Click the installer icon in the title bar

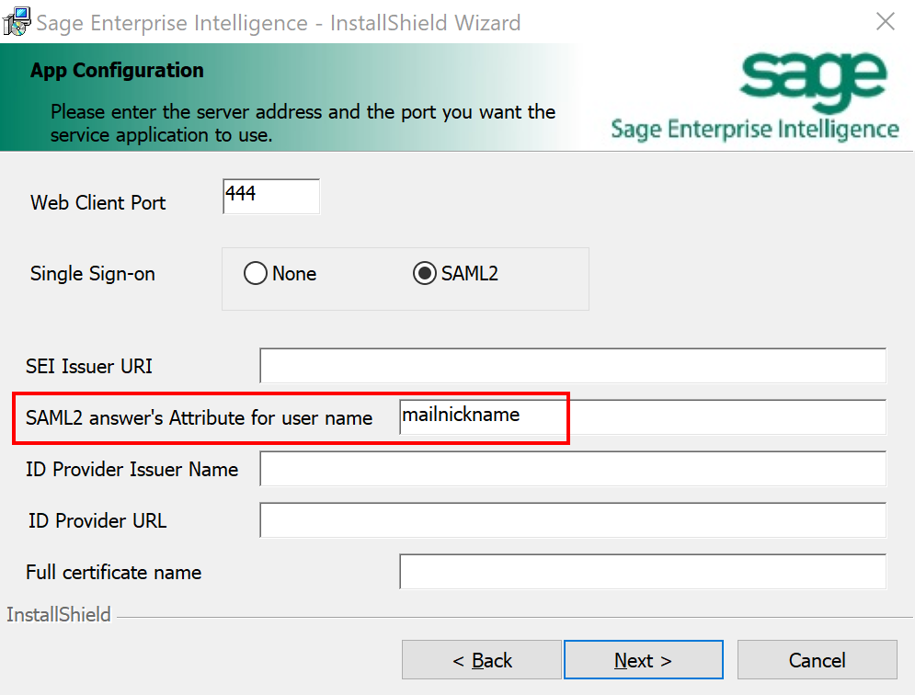[15, 21]
